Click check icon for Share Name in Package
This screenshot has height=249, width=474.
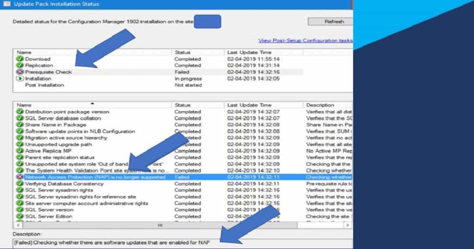[x=20, y=124]
